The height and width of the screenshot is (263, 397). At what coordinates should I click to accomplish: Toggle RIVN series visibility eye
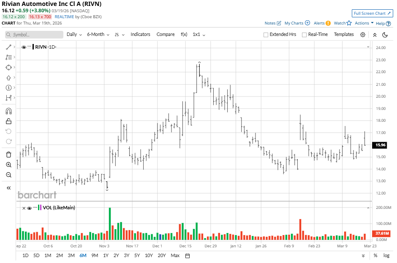24,47
